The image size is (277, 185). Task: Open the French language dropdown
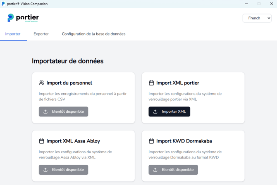coord(257,18)
